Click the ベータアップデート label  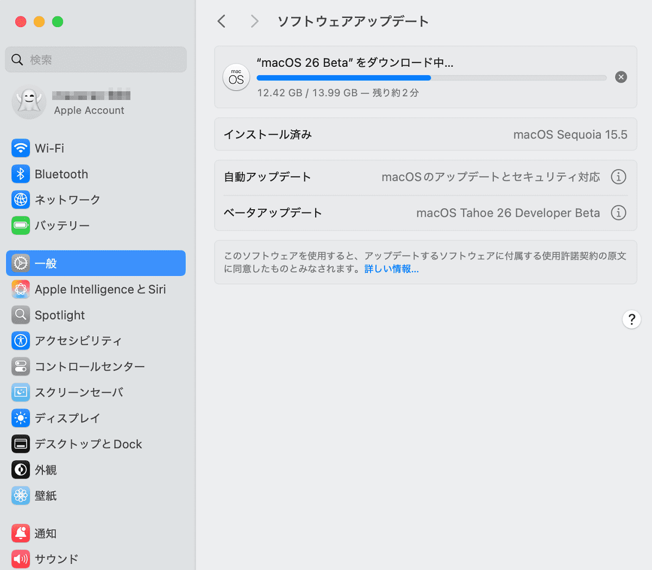[273, 213]
